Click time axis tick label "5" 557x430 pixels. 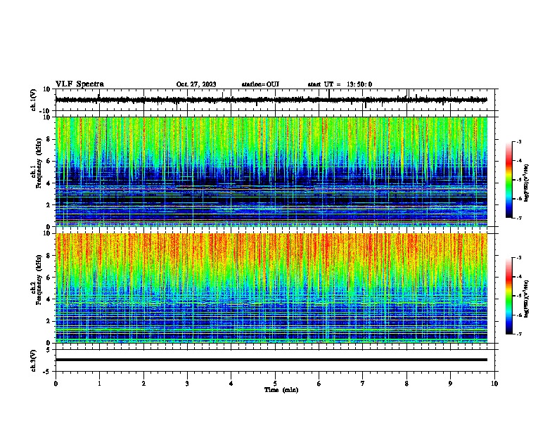pyautogui.click(x=275, y=384)
